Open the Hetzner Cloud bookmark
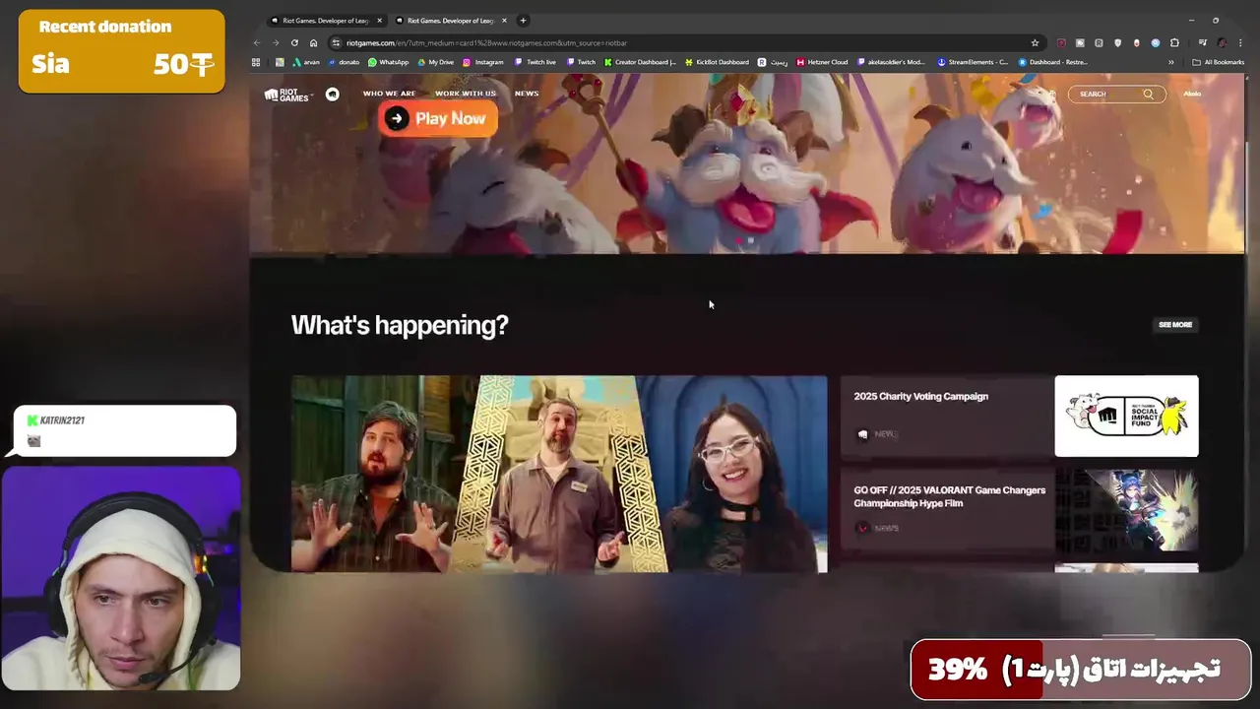This screenshot has width=1260, height=709. click(x=821, y=62)
